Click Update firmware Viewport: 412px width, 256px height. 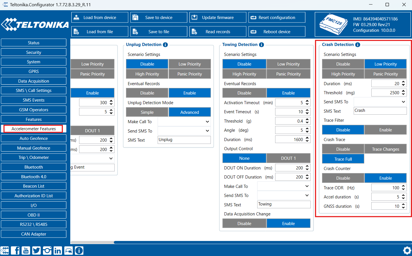pos(218,17)
